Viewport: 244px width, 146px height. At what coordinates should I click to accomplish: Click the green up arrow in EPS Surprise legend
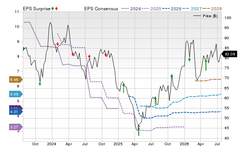pos(53,8)
